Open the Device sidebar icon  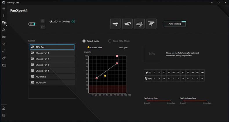click(x=4, y=23)
